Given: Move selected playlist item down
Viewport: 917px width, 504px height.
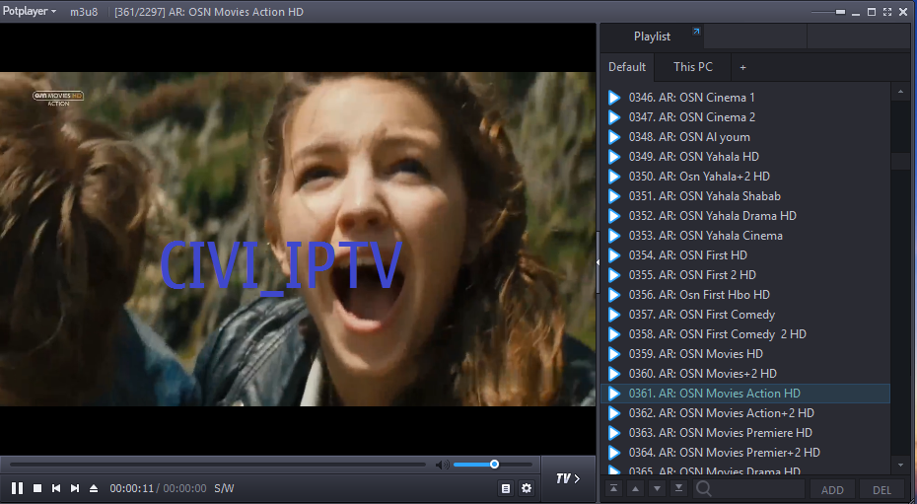Looking at the screenshot, I should pyautogui.click(x=657, y=488).
